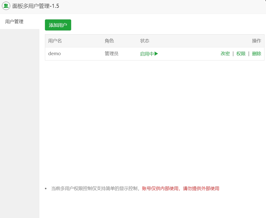Click 权限 to edit demo's permissions

point(241,54)
